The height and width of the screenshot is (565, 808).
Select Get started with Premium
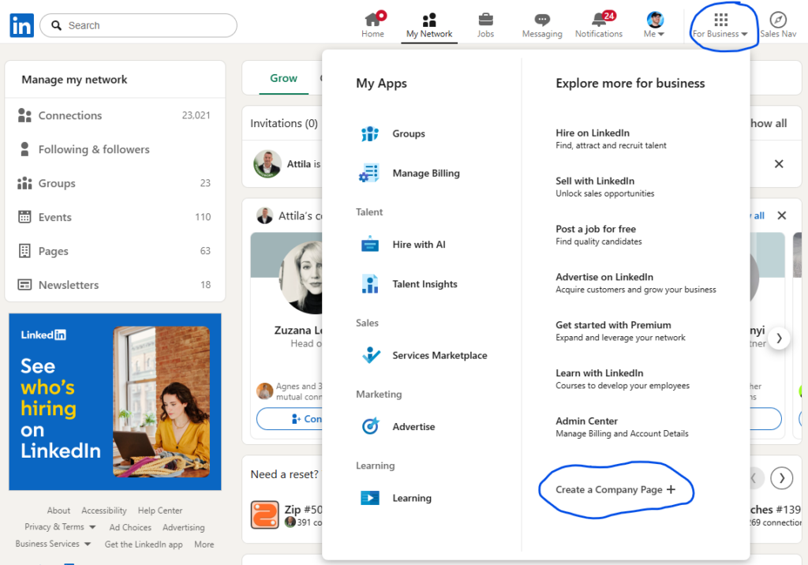(x=620, y=331)
